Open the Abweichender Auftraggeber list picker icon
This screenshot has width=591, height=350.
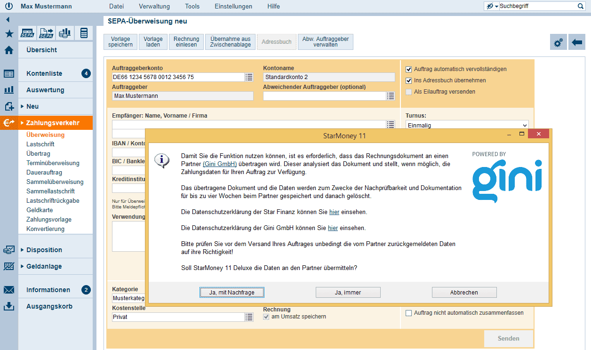[x=391, y=96]
